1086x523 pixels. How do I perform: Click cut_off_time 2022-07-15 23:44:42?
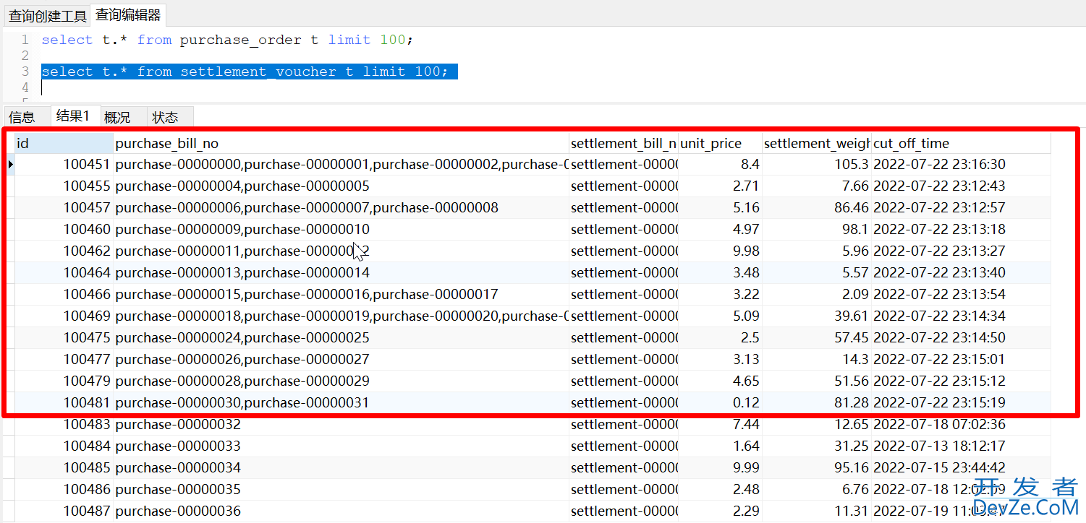(x=961, y=467)
